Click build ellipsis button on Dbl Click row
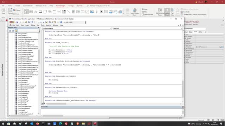The height and width of the screenshot is (126, 225). 222,47
